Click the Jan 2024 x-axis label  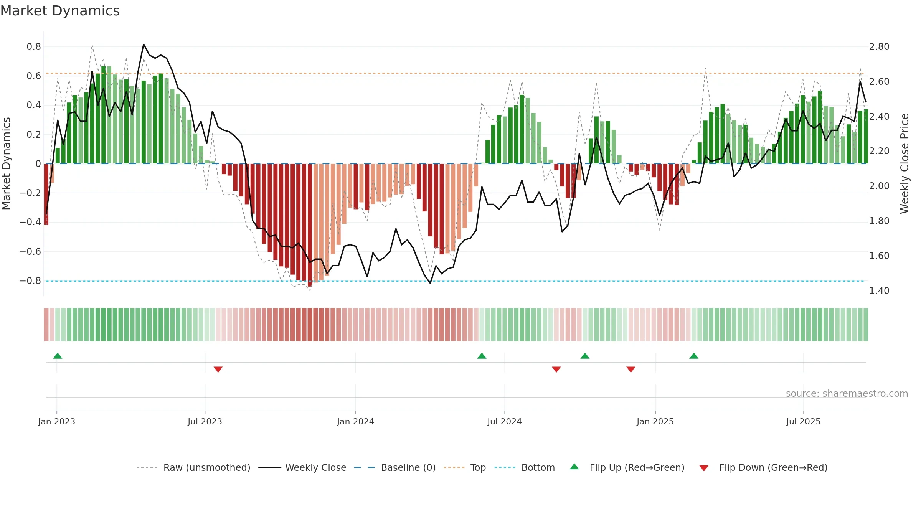[x=356, y=421]
